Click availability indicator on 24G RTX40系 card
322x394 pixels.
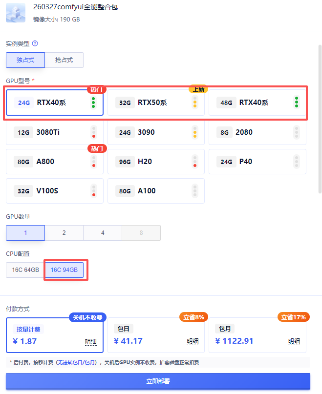tap(93, 103)
